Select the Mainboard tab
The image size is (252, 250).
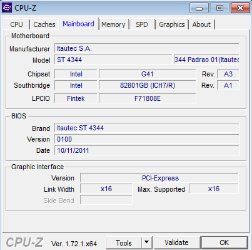coord(78,24)
